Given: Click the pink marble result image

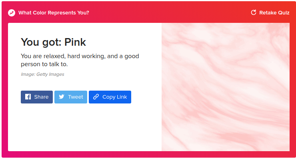Looking at the screenshot, I should [x=225, y=87].
